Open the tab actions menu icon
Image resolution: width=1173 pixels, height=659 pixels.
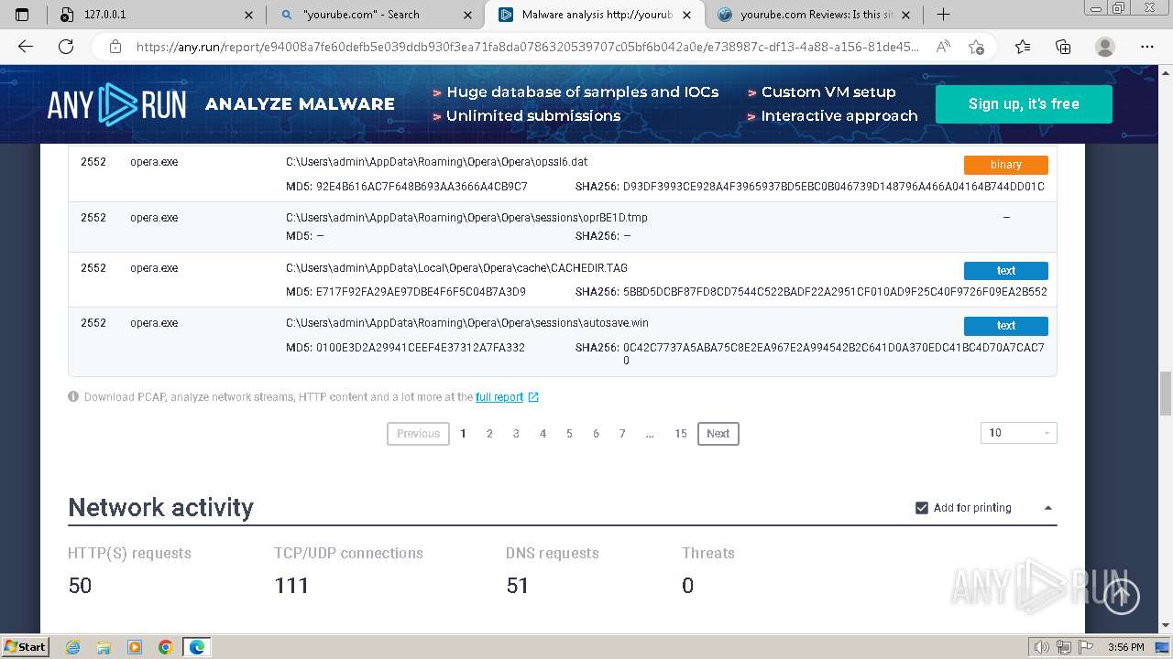[22, 15]
